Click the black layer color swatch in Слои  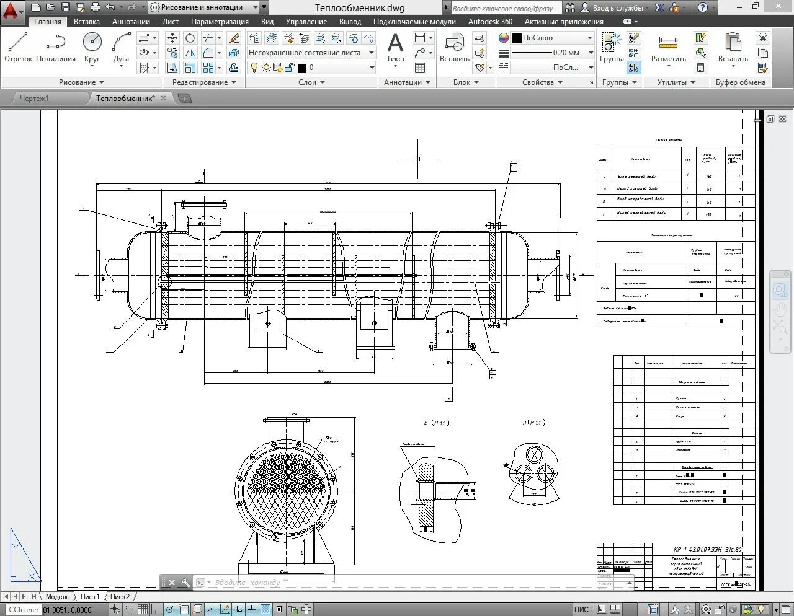click(302, 68)
